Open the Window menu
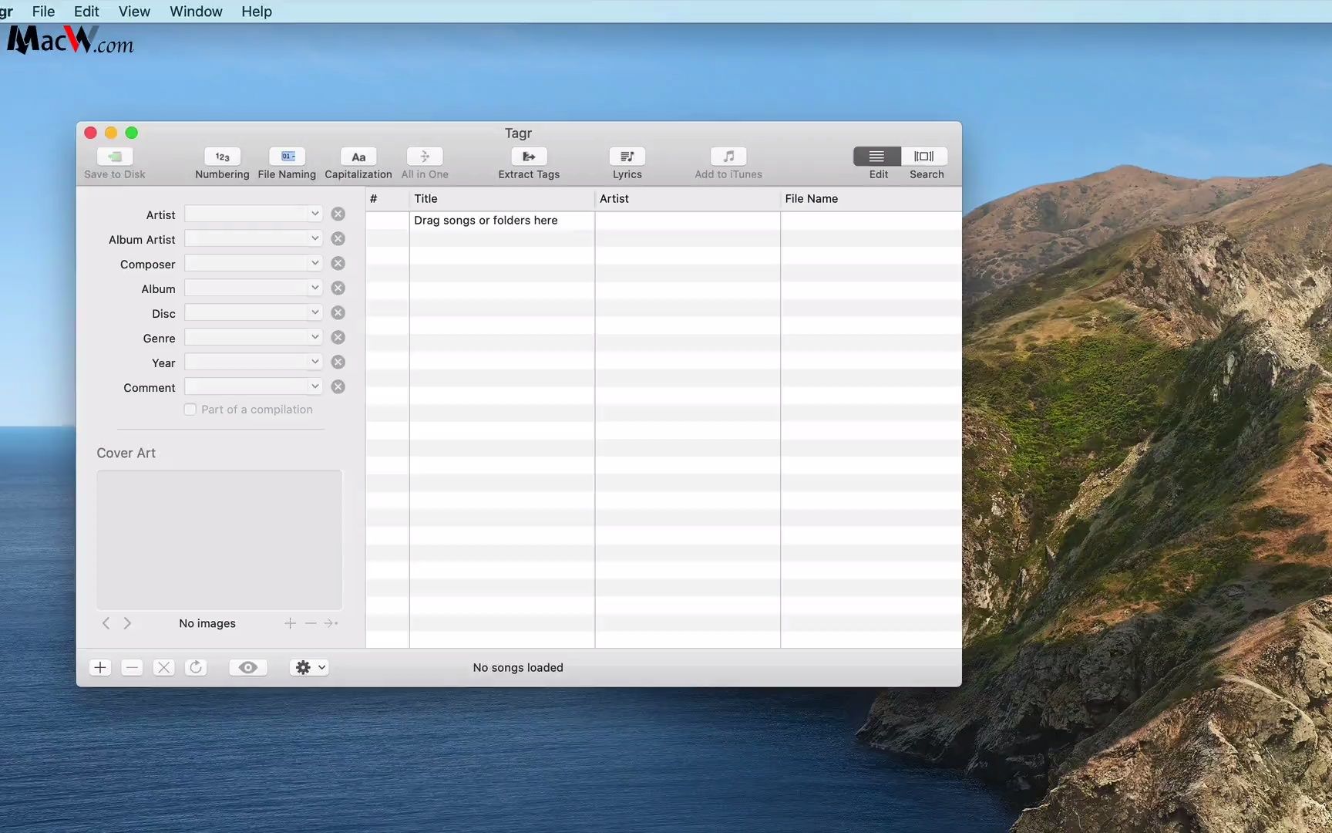The height and width of the screenshot is (833, 1332). click(195, 12)
